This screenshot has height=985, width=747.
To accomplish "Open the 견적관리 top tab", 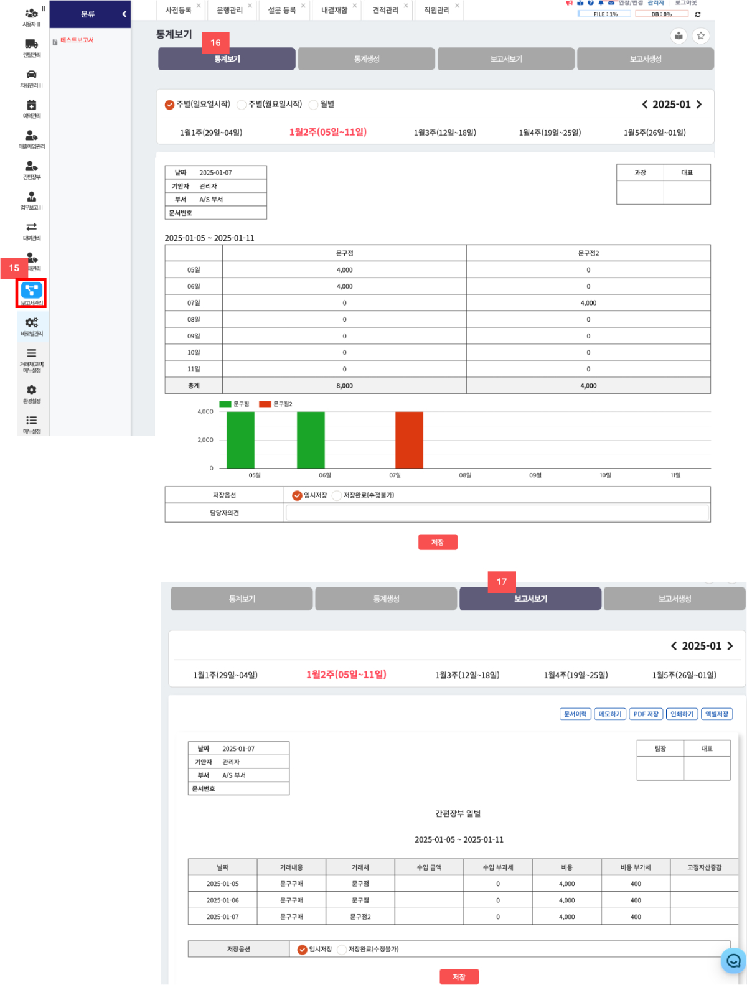I will [385, 11].
